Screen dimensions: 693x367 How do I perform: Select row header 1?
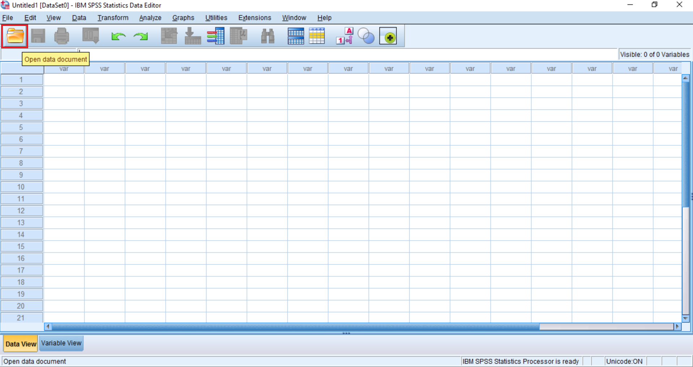pos(21,80)
